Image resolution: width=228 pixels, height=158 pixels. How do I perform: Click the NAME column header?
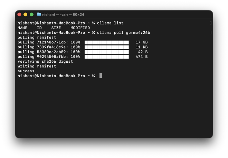point(22,28)
